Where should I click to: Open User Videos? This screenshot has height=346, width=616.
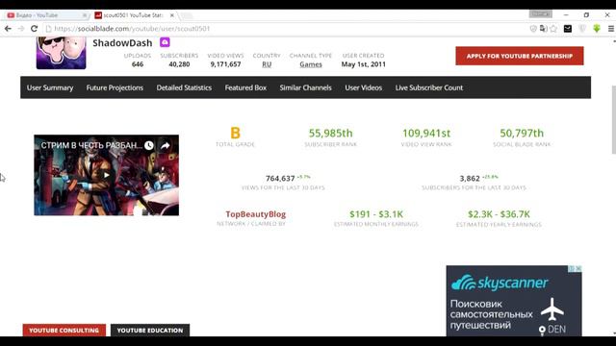(364, 87)
